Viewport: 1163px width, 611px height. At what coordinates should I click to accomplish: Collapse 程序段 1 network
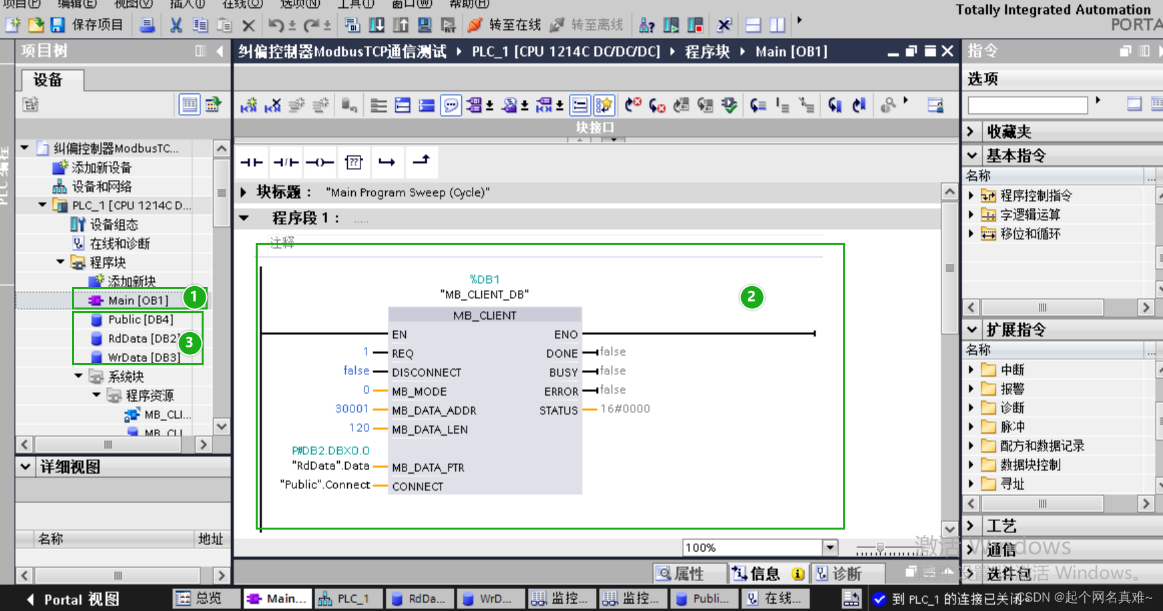click(244, 218)
